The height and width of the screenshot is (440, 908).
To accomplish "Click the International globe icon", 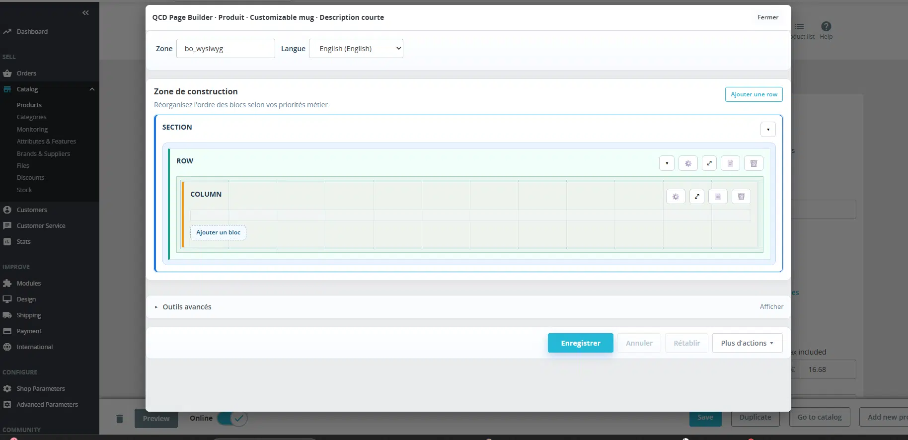I will point(7,347).
